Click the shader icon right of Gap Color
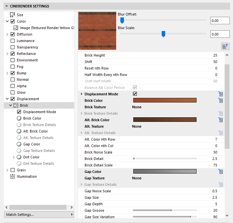 221,172
